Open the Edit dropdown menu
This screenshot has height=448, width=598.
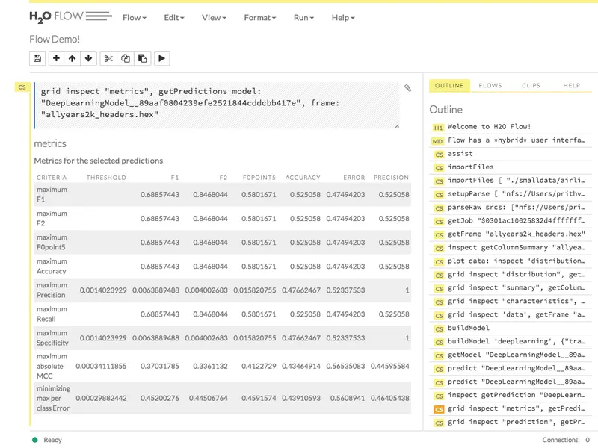click(174, 17)
